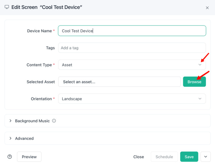
Task: Open the Orientation dropdown
Action: 132,98
